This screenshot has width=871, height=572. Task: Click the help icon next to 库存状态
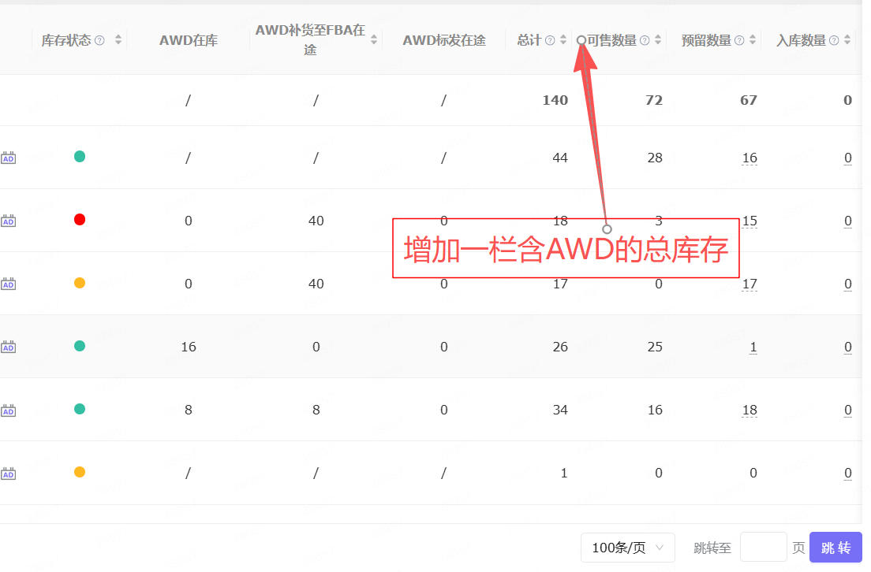tap(99, 40)
